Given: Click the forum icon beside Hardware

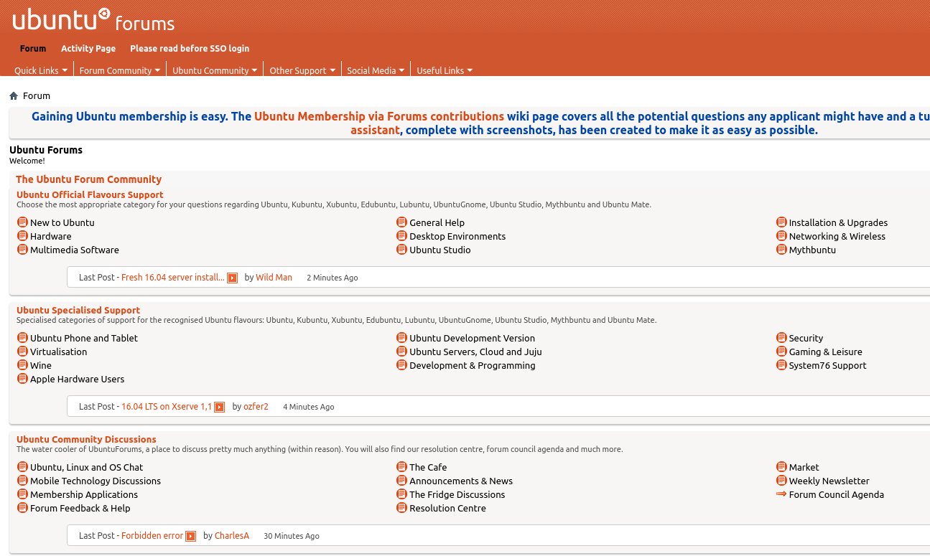Looking at the screenshot, I should pyautogui.click(x=22, y=236).
